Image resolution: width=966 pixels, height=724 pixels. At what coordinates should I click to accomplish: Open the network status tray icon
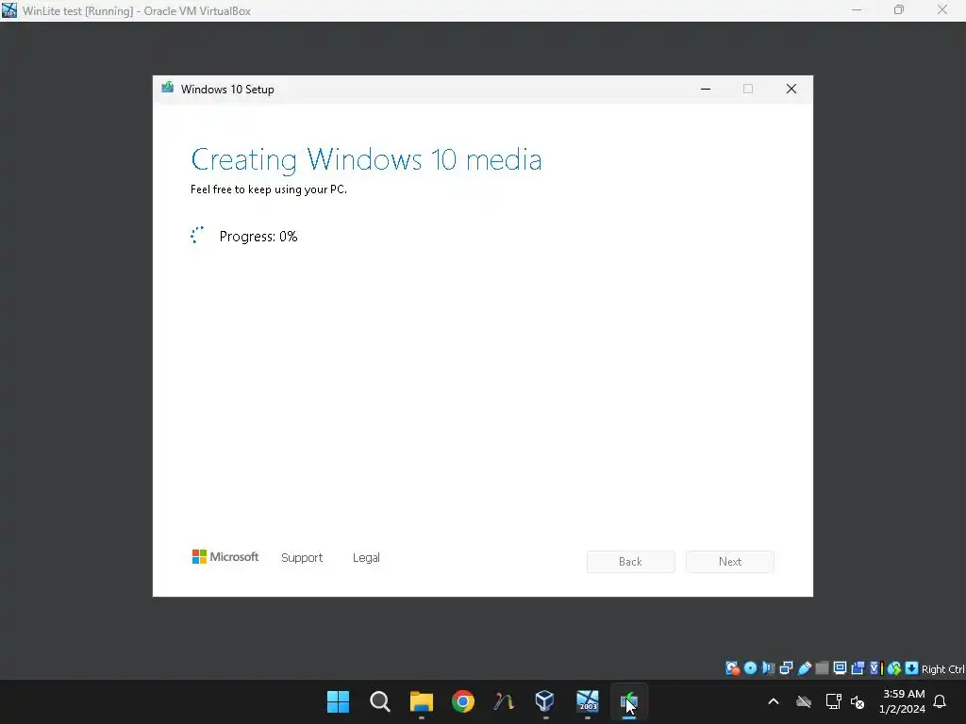(x=834, y=701)
